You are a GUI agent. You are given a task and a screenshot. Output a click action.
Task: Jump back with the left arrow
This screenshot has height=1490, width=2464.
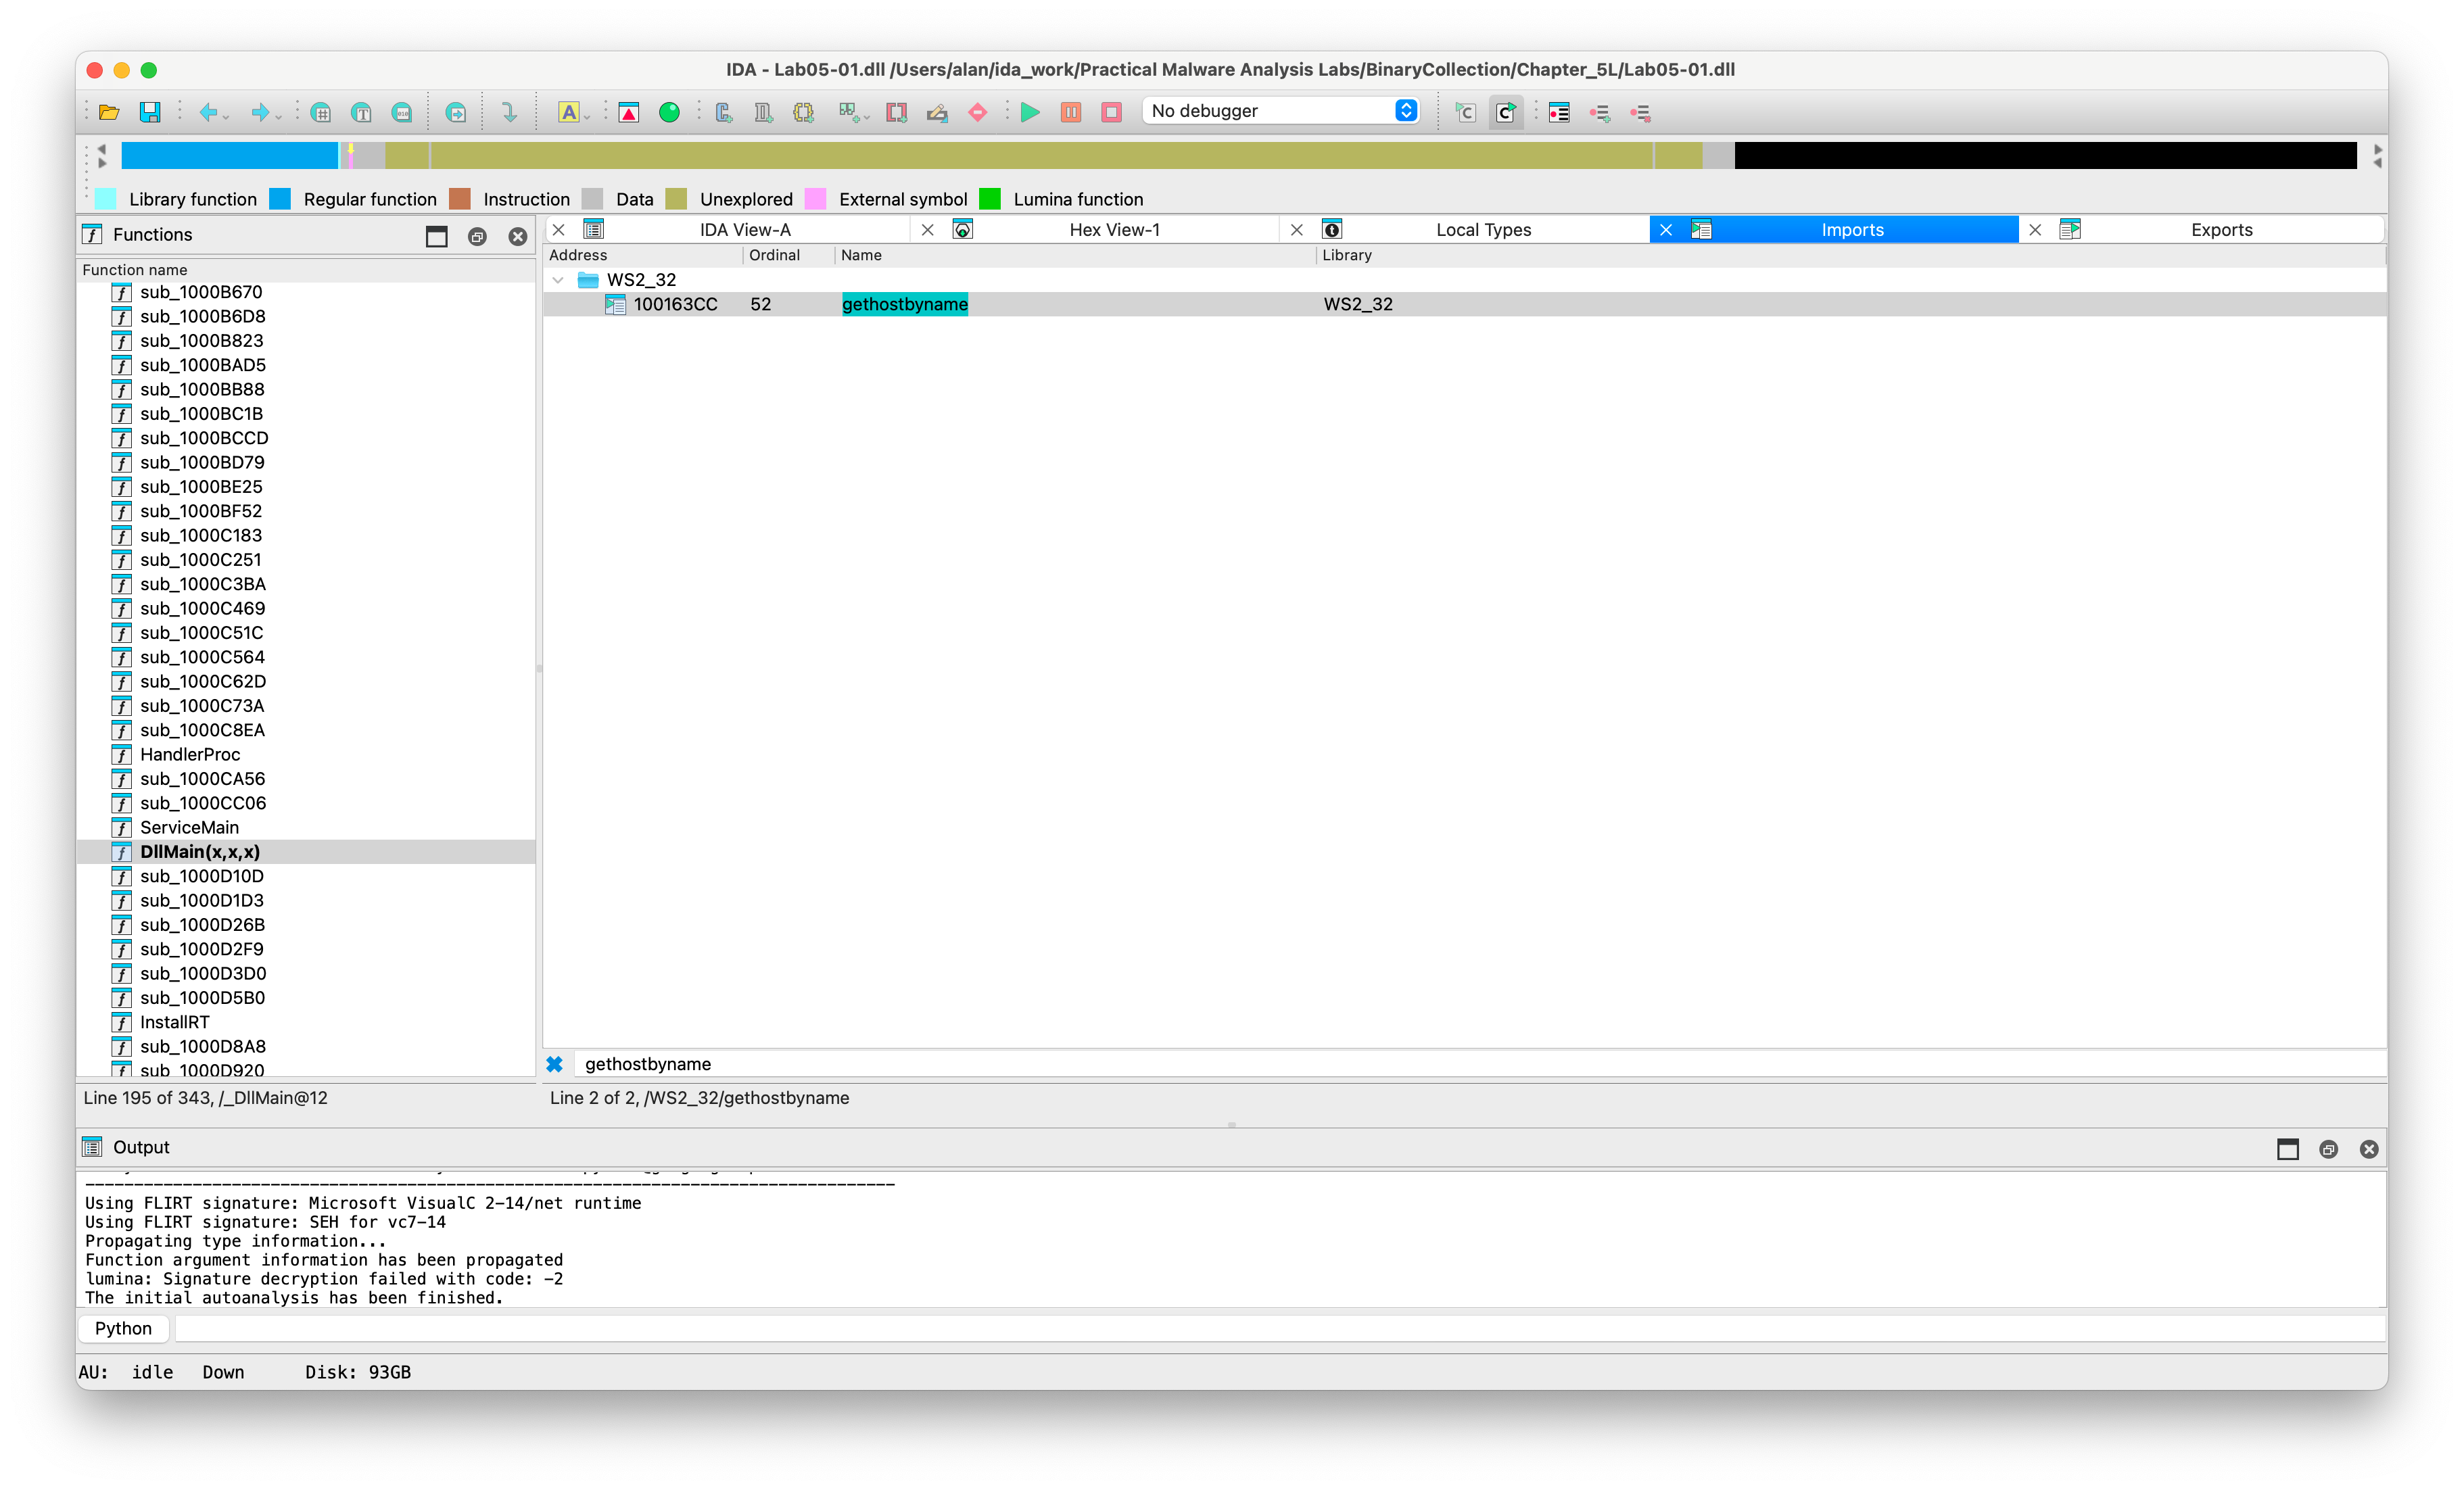[x=208, y=112]
